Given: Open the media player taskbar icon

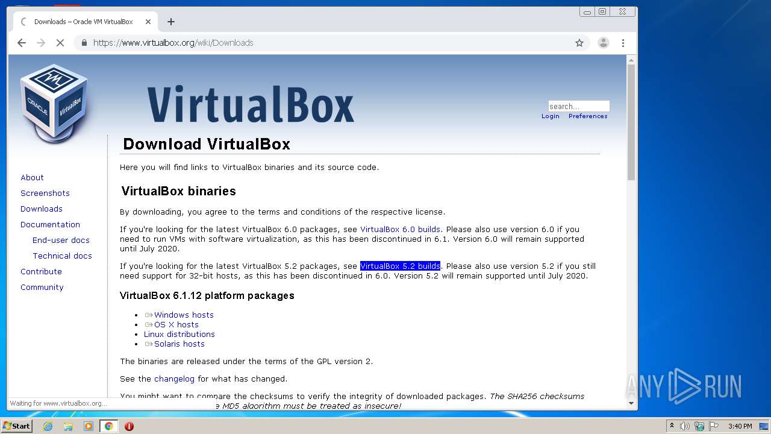Looking at the screenshot, I should tap(89, 426).
